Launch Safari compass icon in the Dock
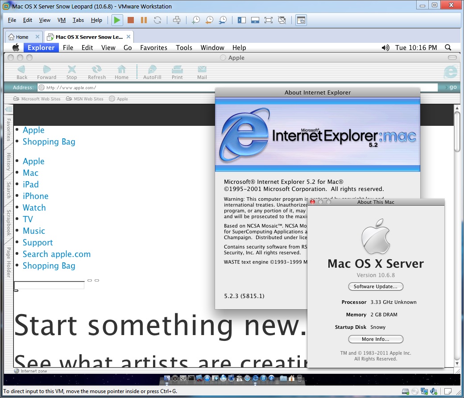 pyautogui.click(x=247, y=378)
